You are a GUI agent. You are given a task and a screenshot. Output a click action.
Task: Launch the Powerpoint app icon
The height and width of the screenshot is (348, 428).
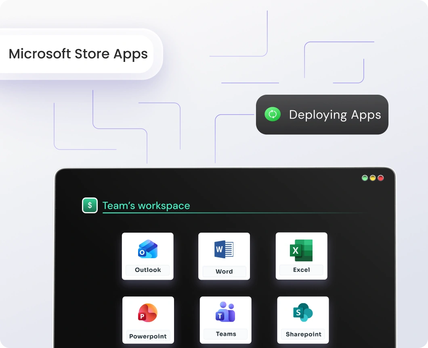coord(148,313)
